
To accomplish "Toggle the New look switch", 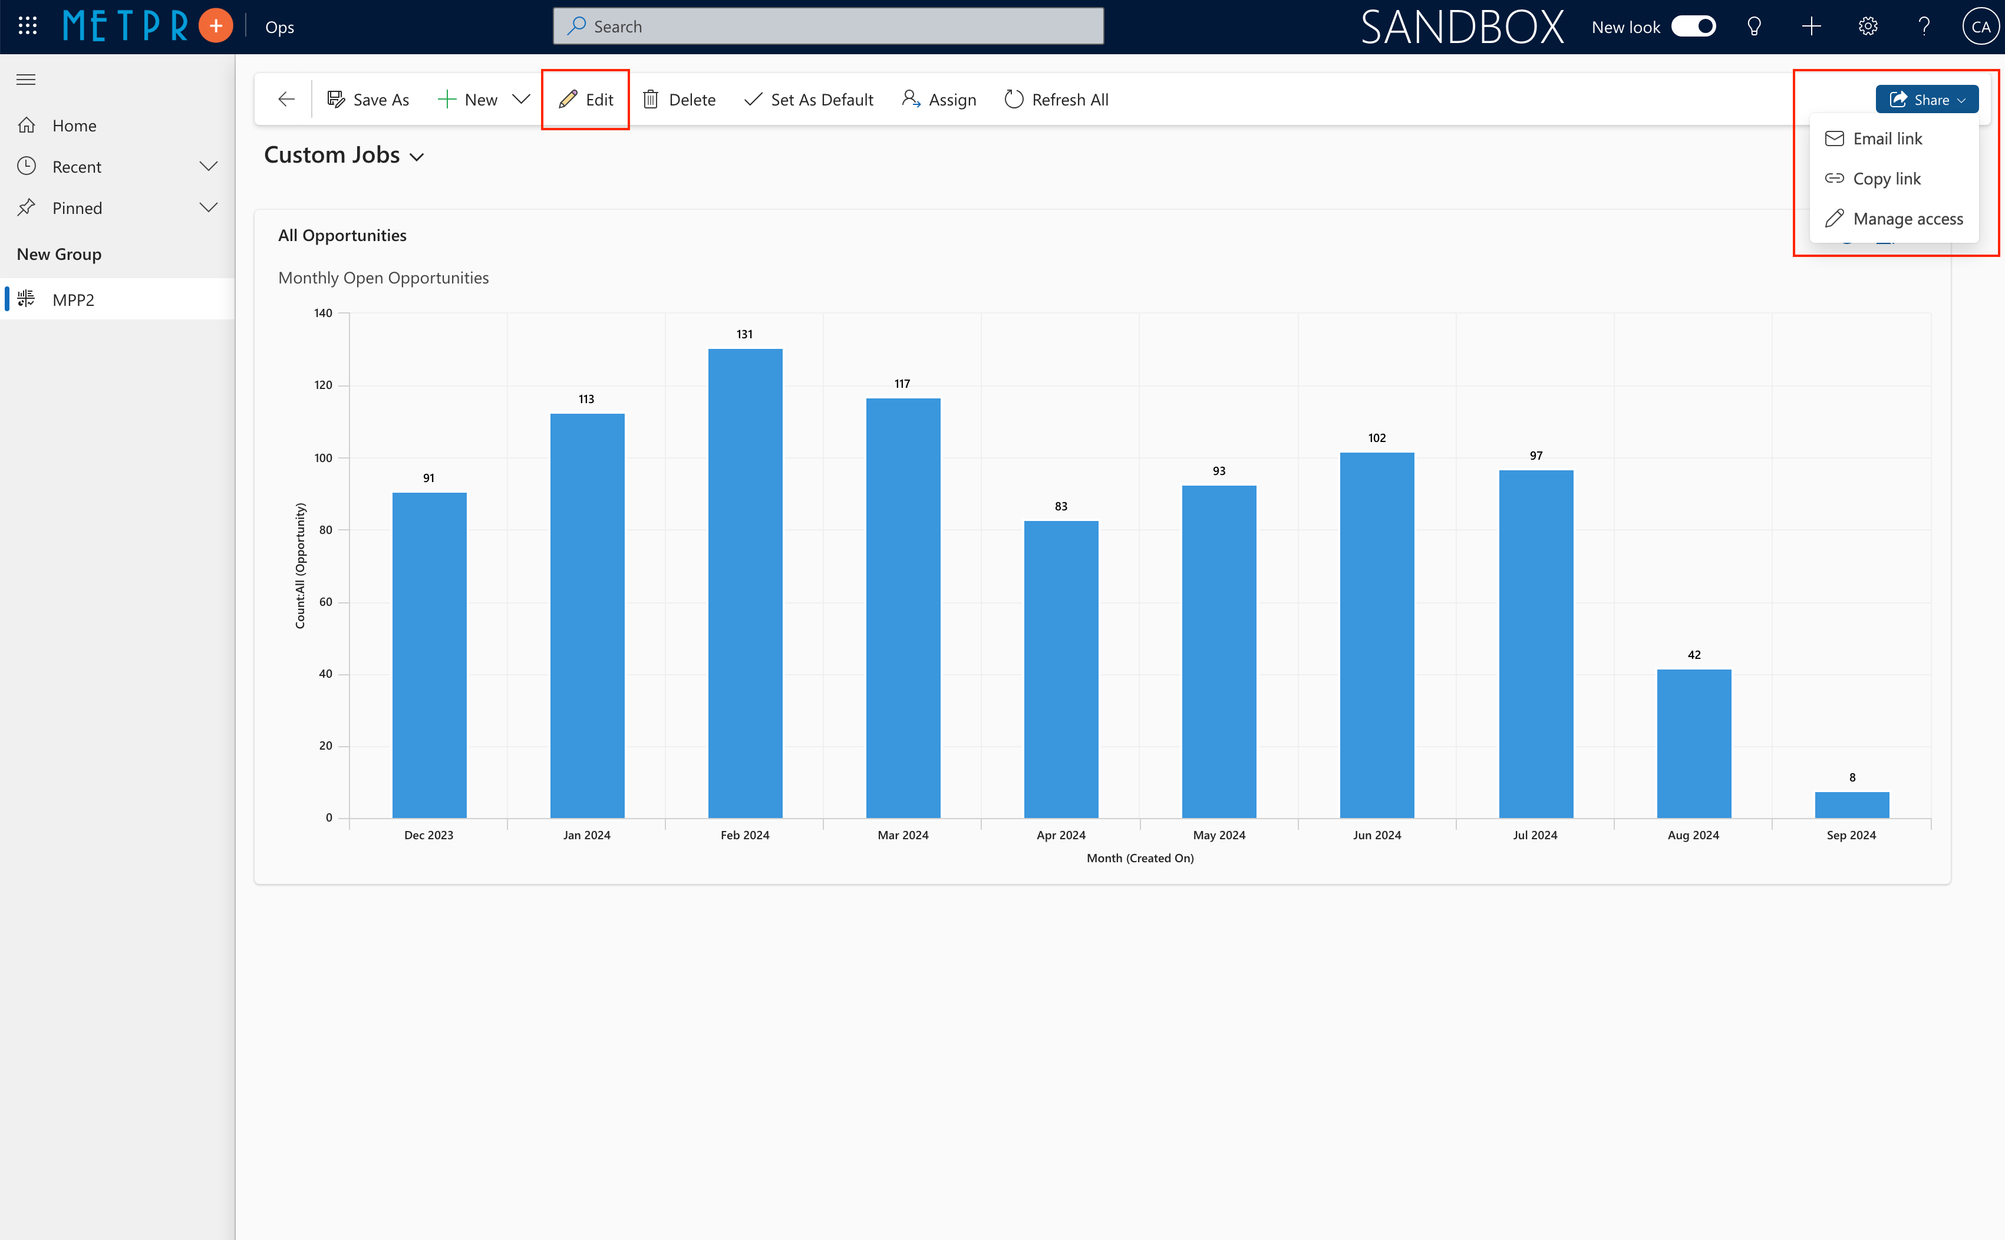I will click(x=1693, y=27).
